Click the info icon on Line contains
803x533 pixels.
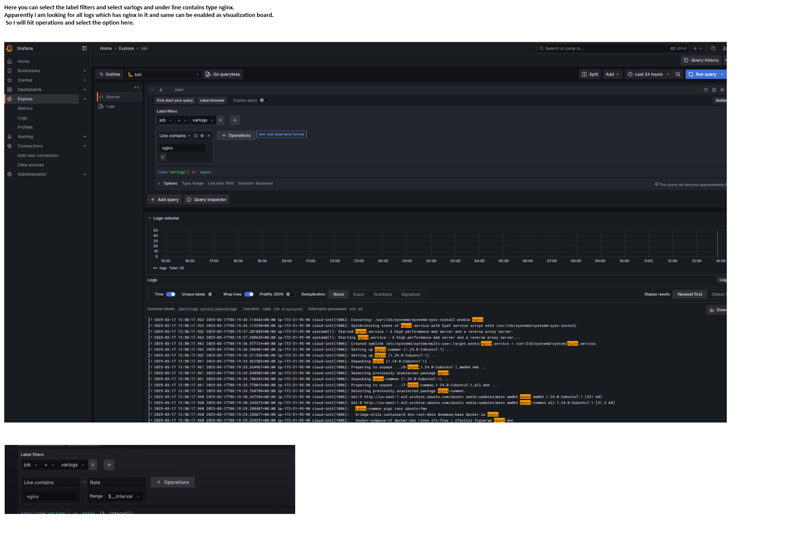196,136
